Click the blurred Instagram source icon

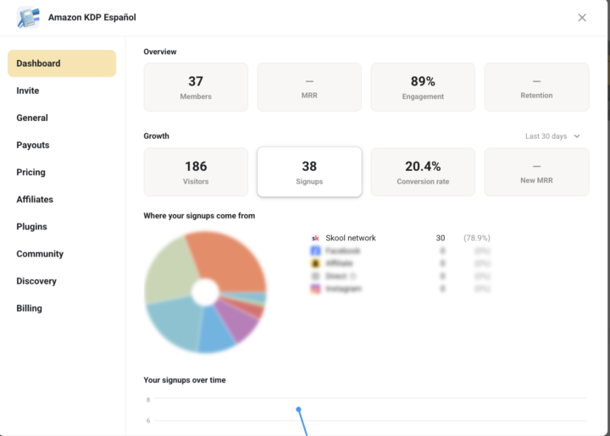[315, 289]
